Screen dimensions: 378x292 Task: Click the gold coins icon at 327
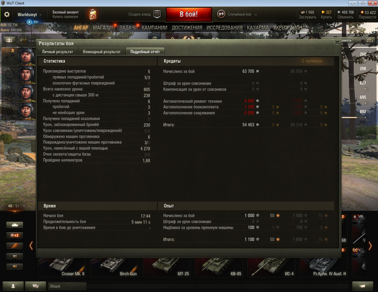click(323, 12)
